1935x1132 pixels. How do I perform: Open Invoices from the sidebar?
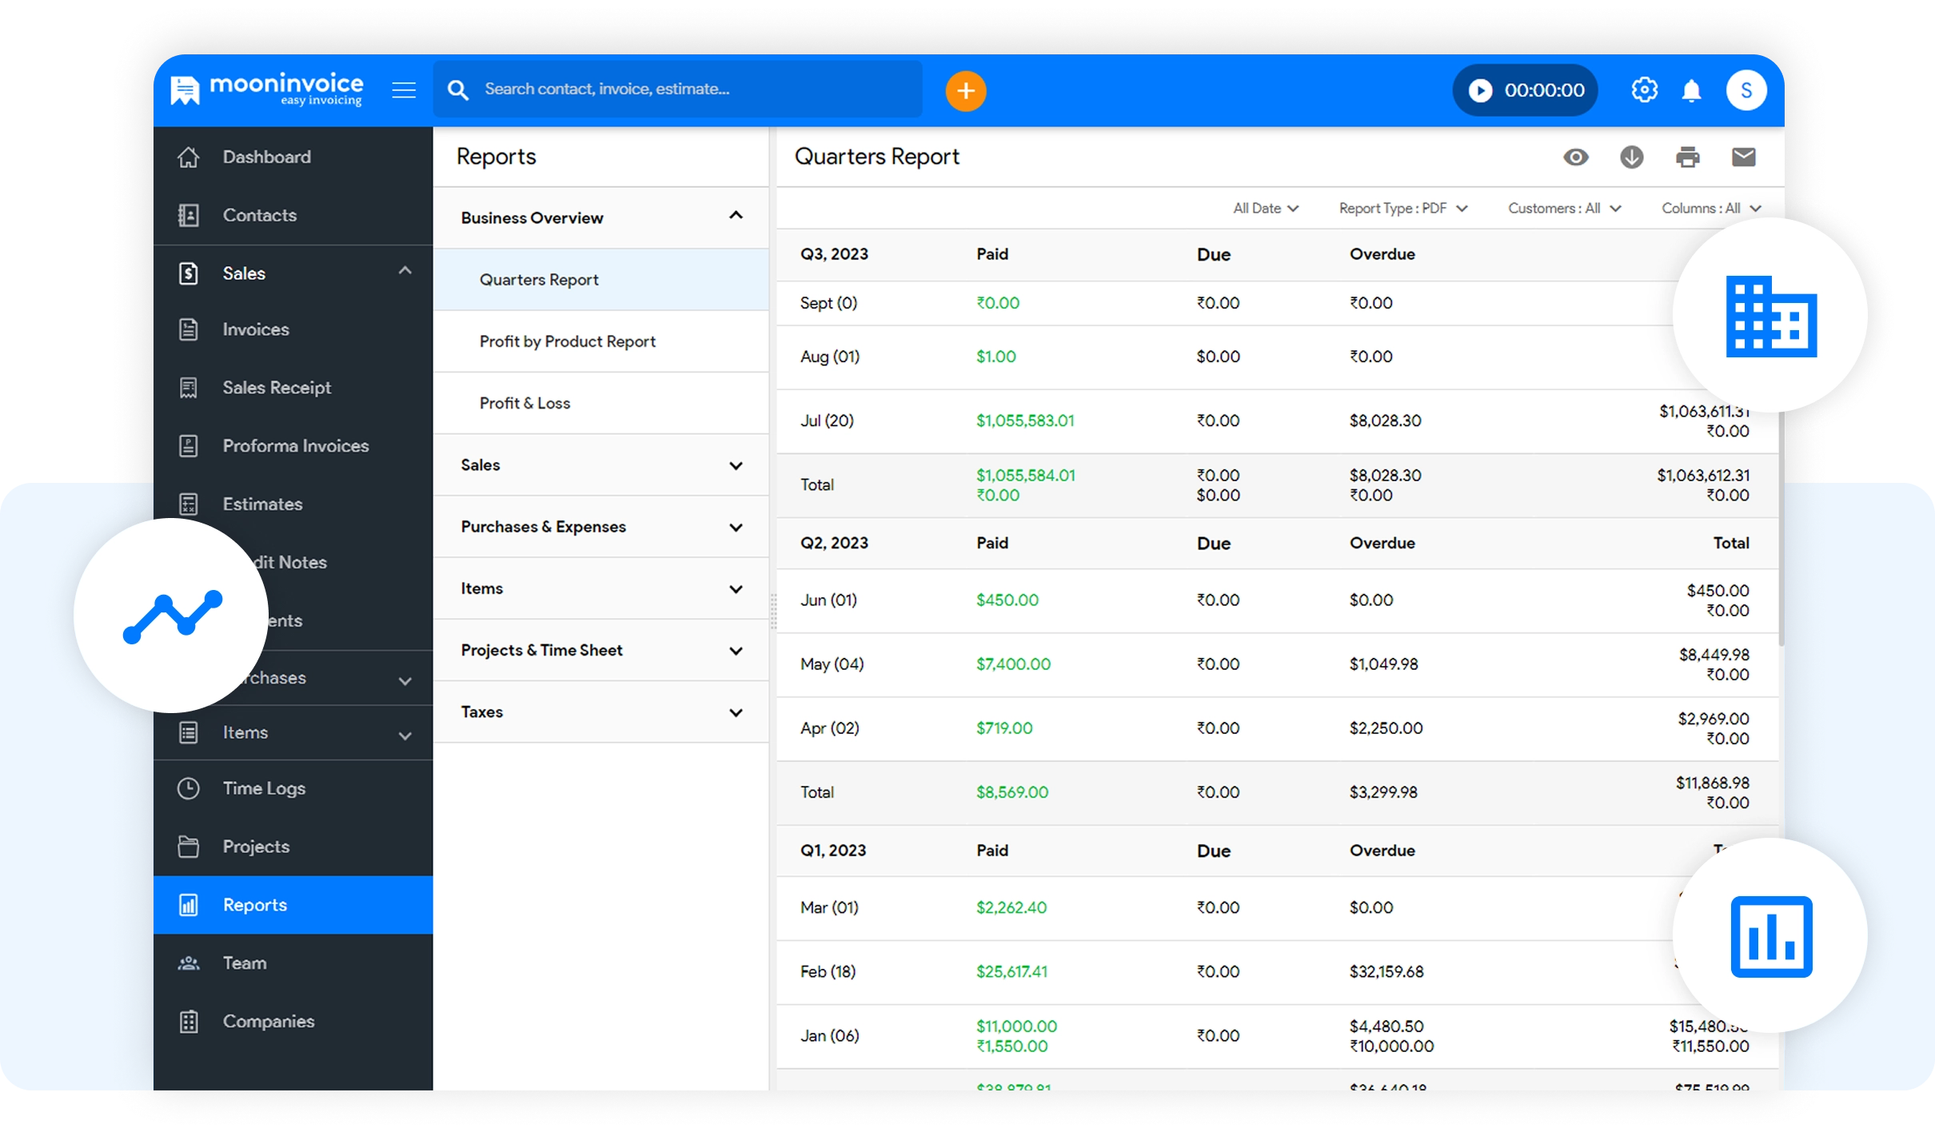255,329
